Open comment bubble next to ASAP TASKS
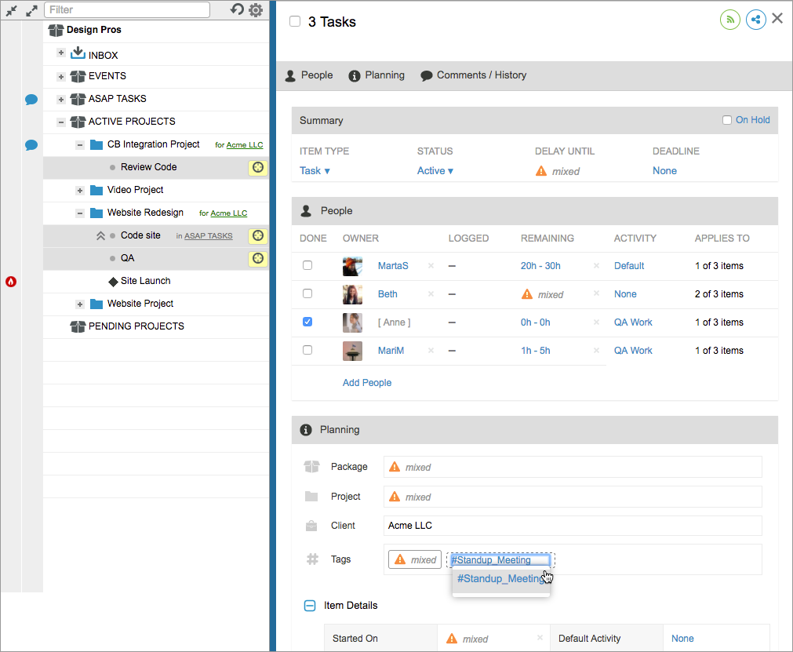Viewport: 793px width, 652px height. [x=31, y=100]
